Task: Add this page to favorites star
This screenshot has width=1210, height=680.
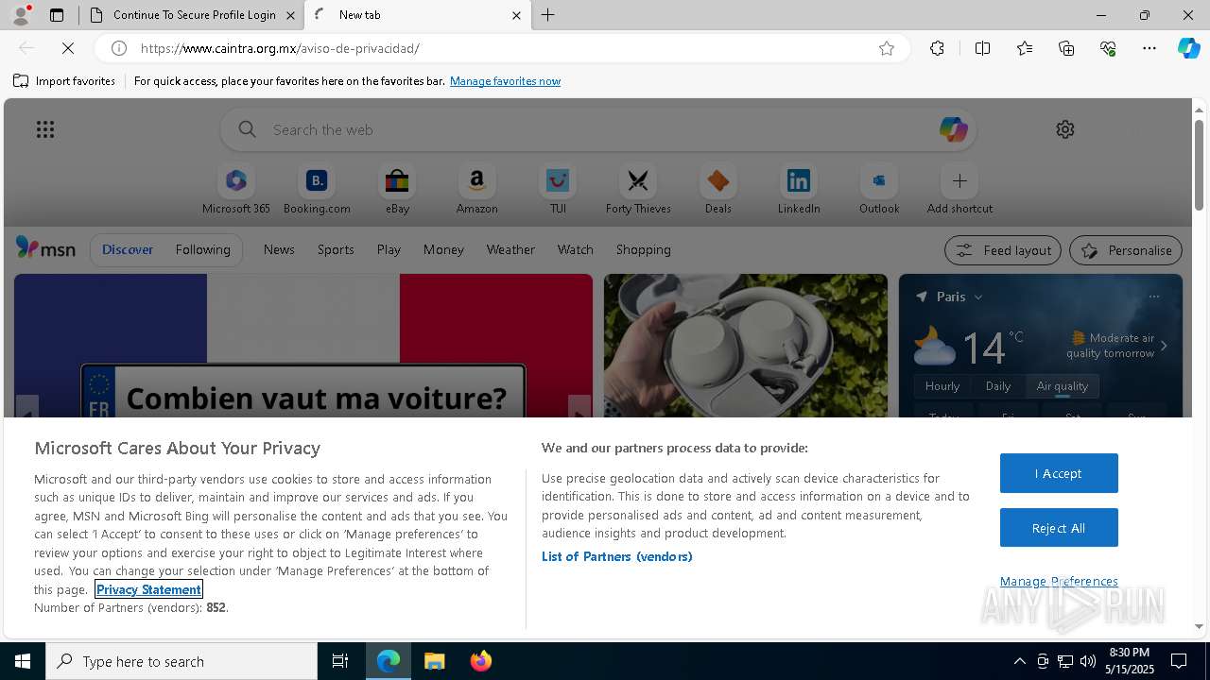Action: [x=887, y=48]
